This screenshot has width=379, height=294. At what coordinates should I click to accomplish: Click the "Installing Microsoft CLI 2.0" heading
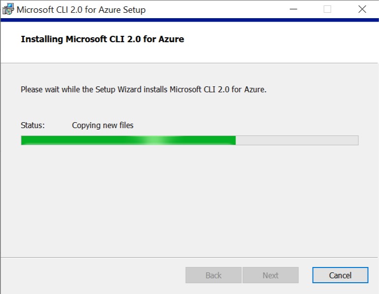coord(102,39)
